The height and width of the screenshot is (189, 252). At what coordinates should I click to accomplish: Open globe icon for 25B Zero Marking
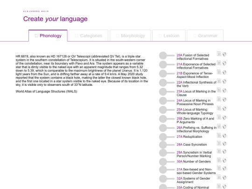[x=224, y=118]
